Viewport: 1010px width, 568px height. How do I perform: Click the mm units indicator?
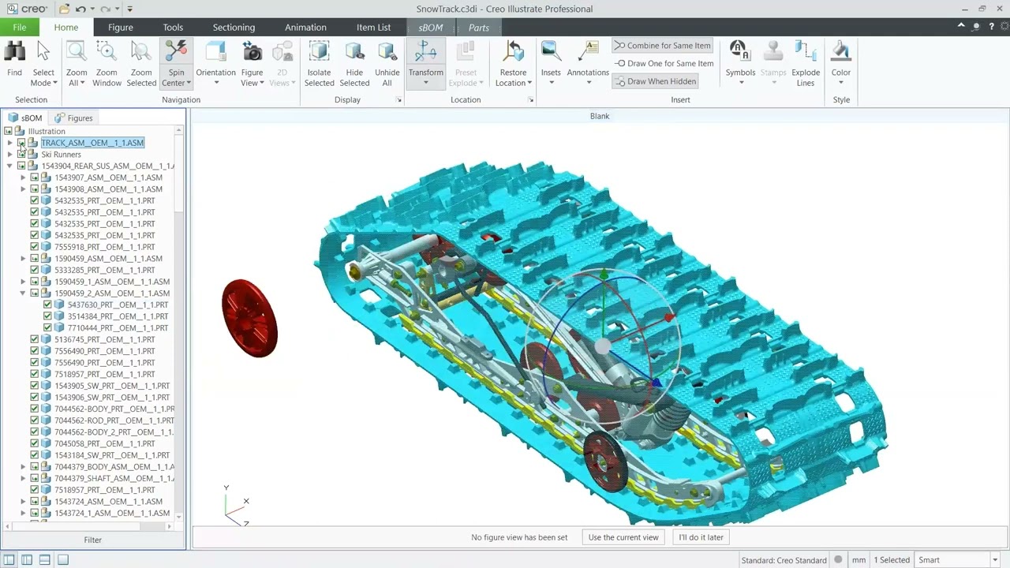pyautogui.click(x=858, y=560)
